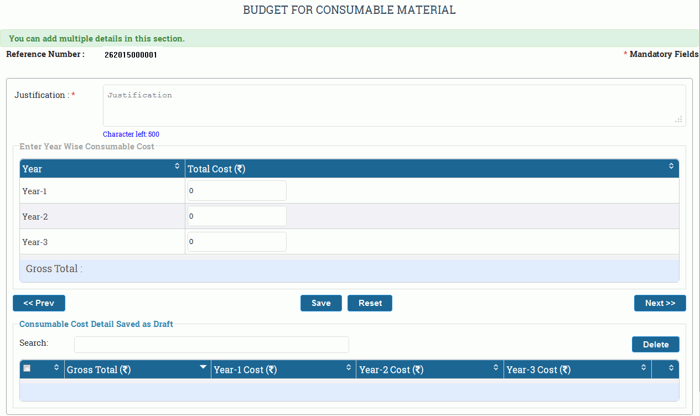Click sort icon beside select-all checkbox

[56, 367]
